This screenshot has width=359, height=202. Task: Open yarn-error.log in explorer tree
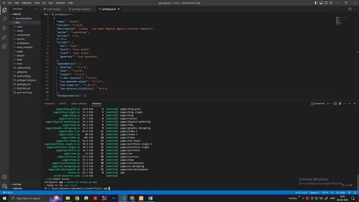[x=25, y=93]
